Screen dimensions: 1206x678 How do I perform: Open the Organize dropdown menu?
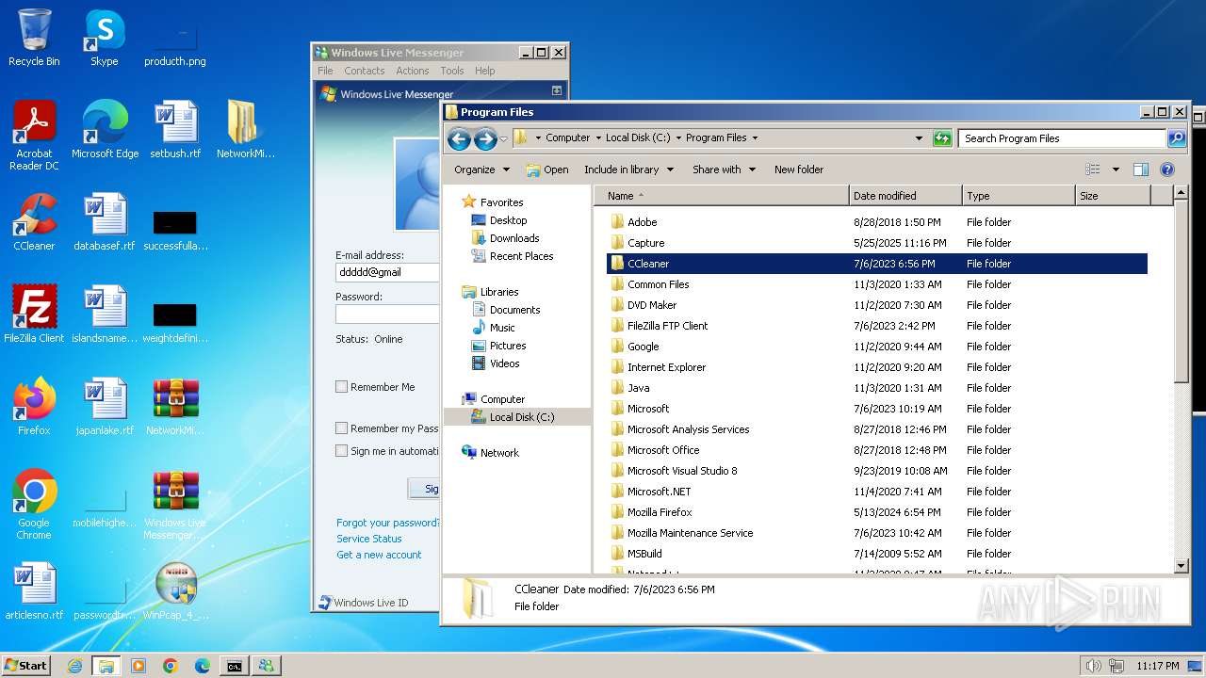coord(481,169)
